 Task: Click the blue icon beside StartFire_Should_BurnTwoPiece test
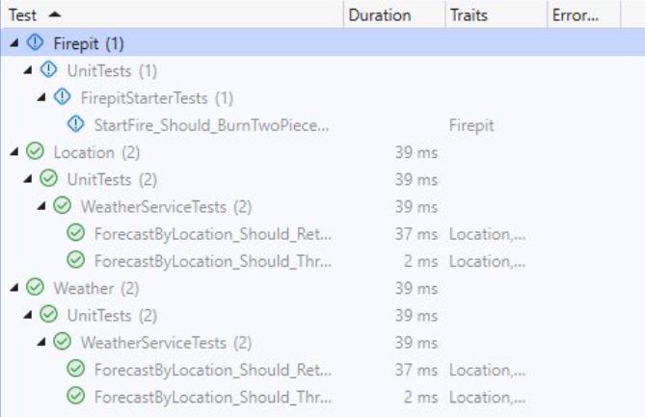click(76, 124)
